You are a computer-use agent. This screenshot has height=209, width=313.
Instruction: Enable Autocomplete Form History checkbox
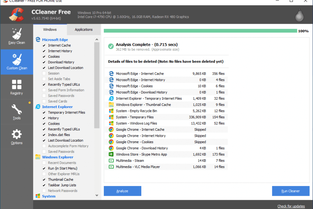coord(44,146)
